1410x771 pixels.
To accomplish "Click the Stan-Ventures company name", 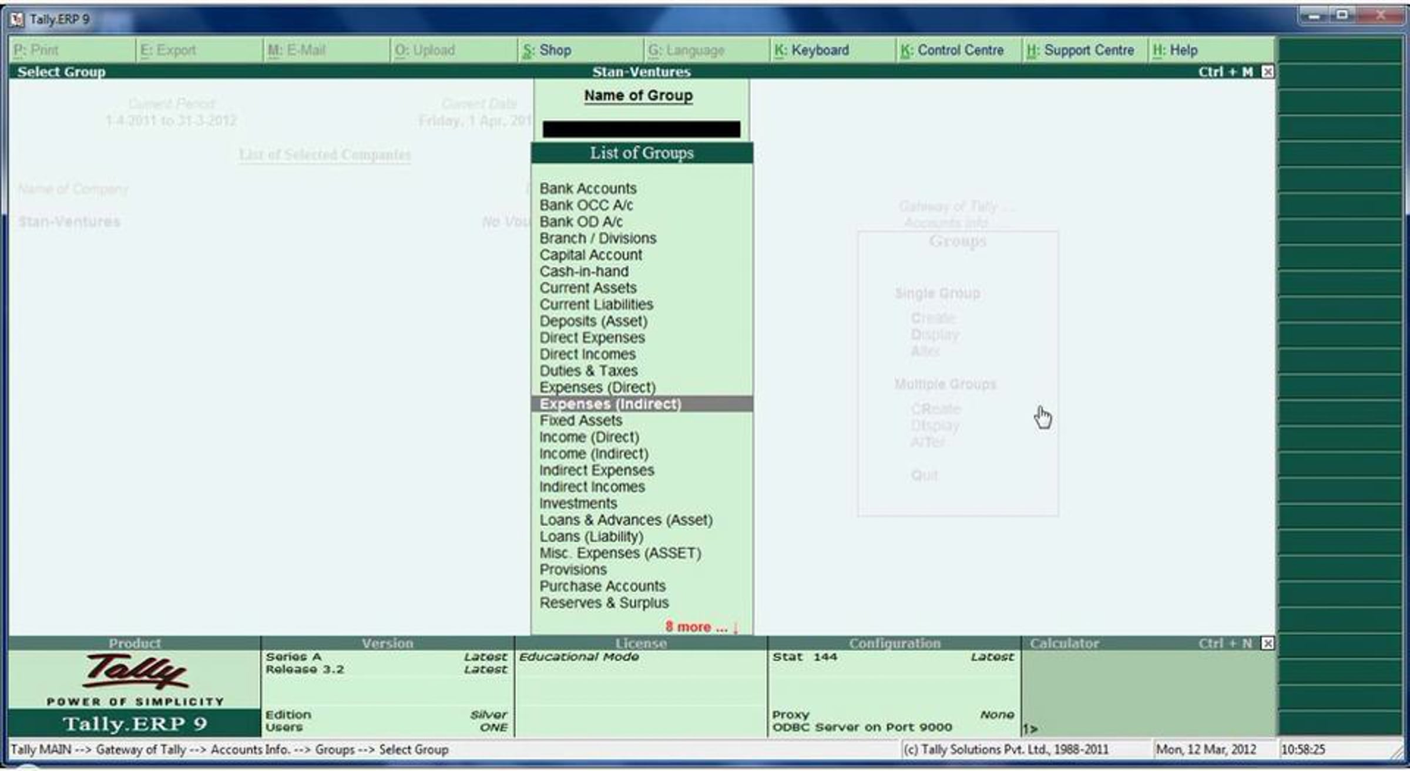I will pos(642,72).
